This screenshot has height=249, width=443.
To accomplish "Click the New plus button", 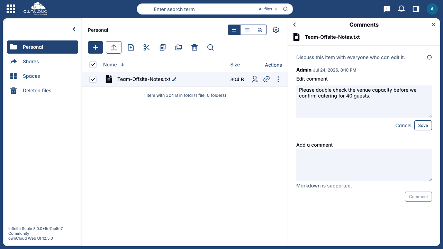I will 96,47.
